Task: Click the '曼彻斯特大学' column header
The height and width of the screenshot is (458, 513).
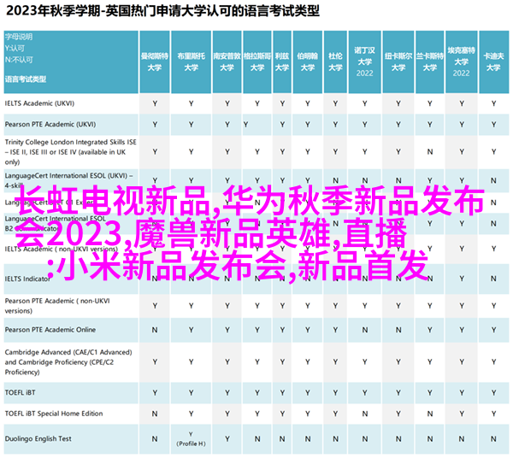Action: (155, 62)
